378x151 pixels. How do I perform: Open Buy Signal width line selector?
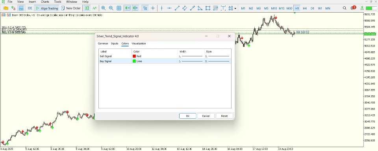coord(191,61)
